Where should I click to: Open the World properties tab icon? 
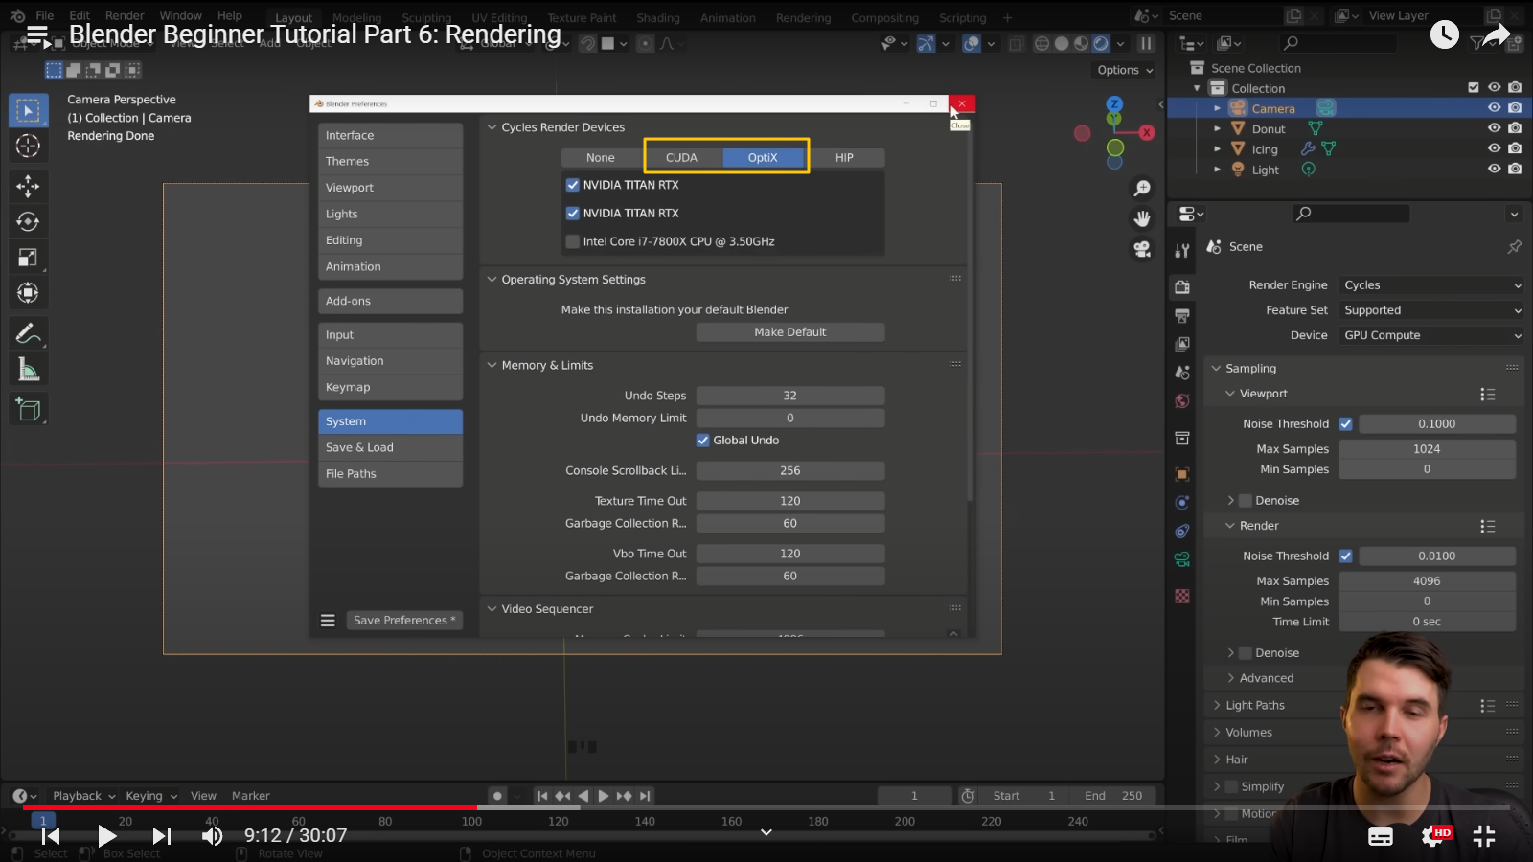coord(1182,401)
